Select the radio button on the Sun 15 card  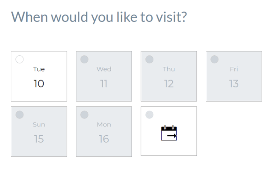click(20, 115)
